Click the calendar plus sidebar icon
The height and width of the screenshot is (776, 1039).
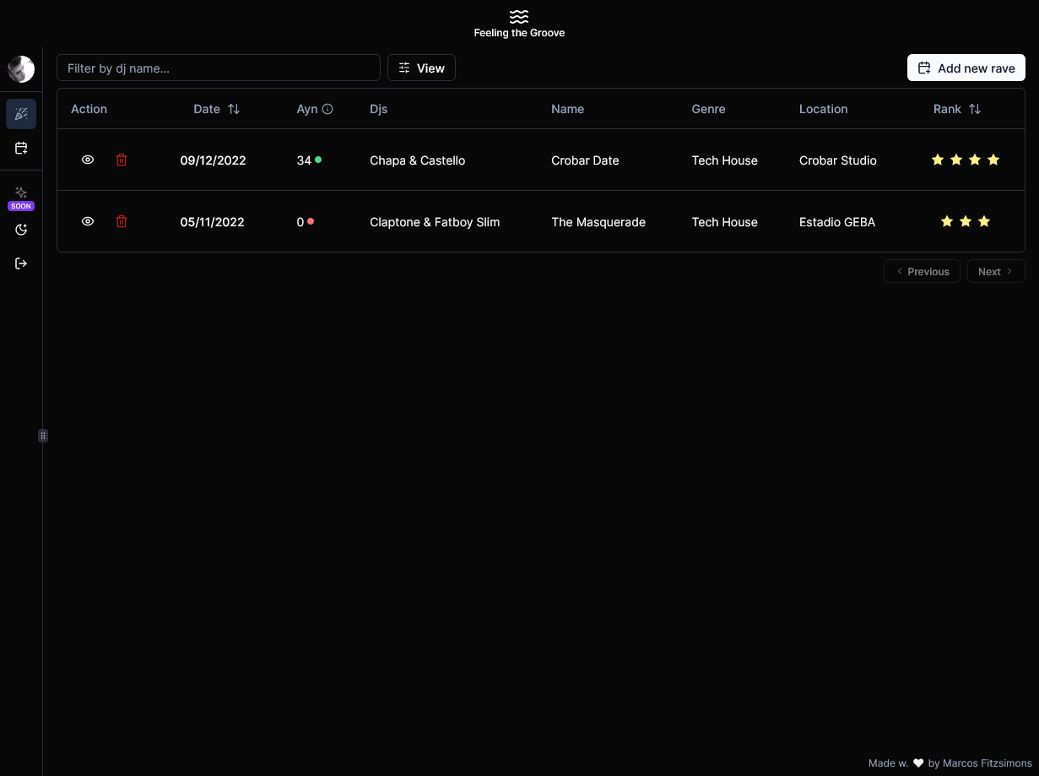click(21, 148)
